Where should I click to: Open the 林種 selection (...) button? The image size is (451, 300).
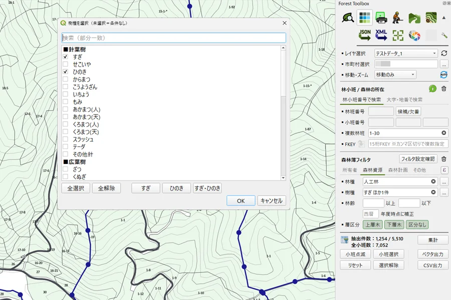pos(444,181)
